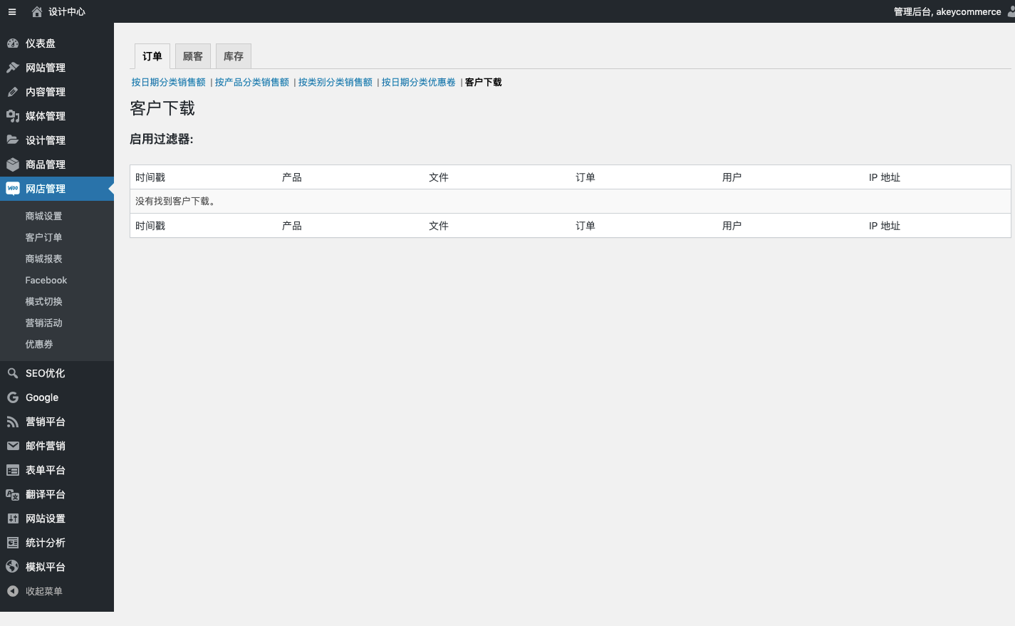Open 客户订单 in the sidebar submenu
Viewport: 1015px width, 626px height.
click(44, 237)
